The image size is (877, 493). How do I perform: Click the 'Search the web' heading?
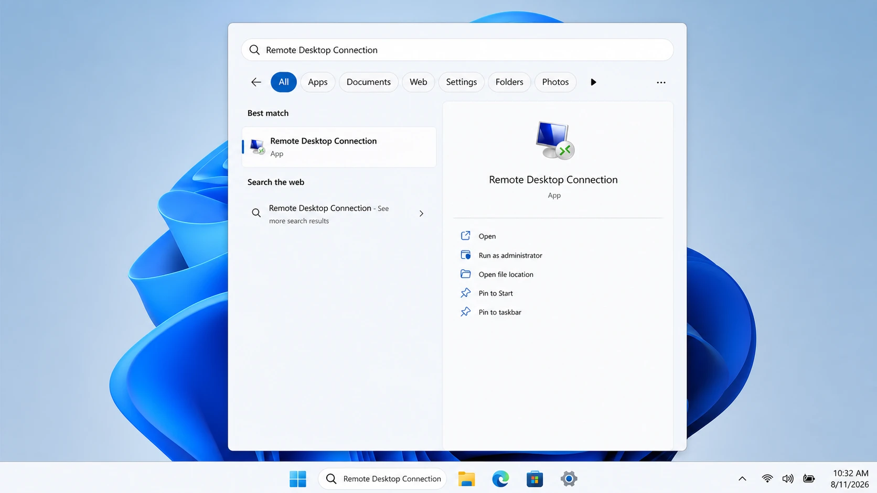pos(276,182)
